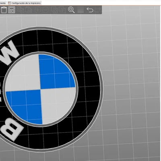Click the Split to parts icon

point(62,10)
